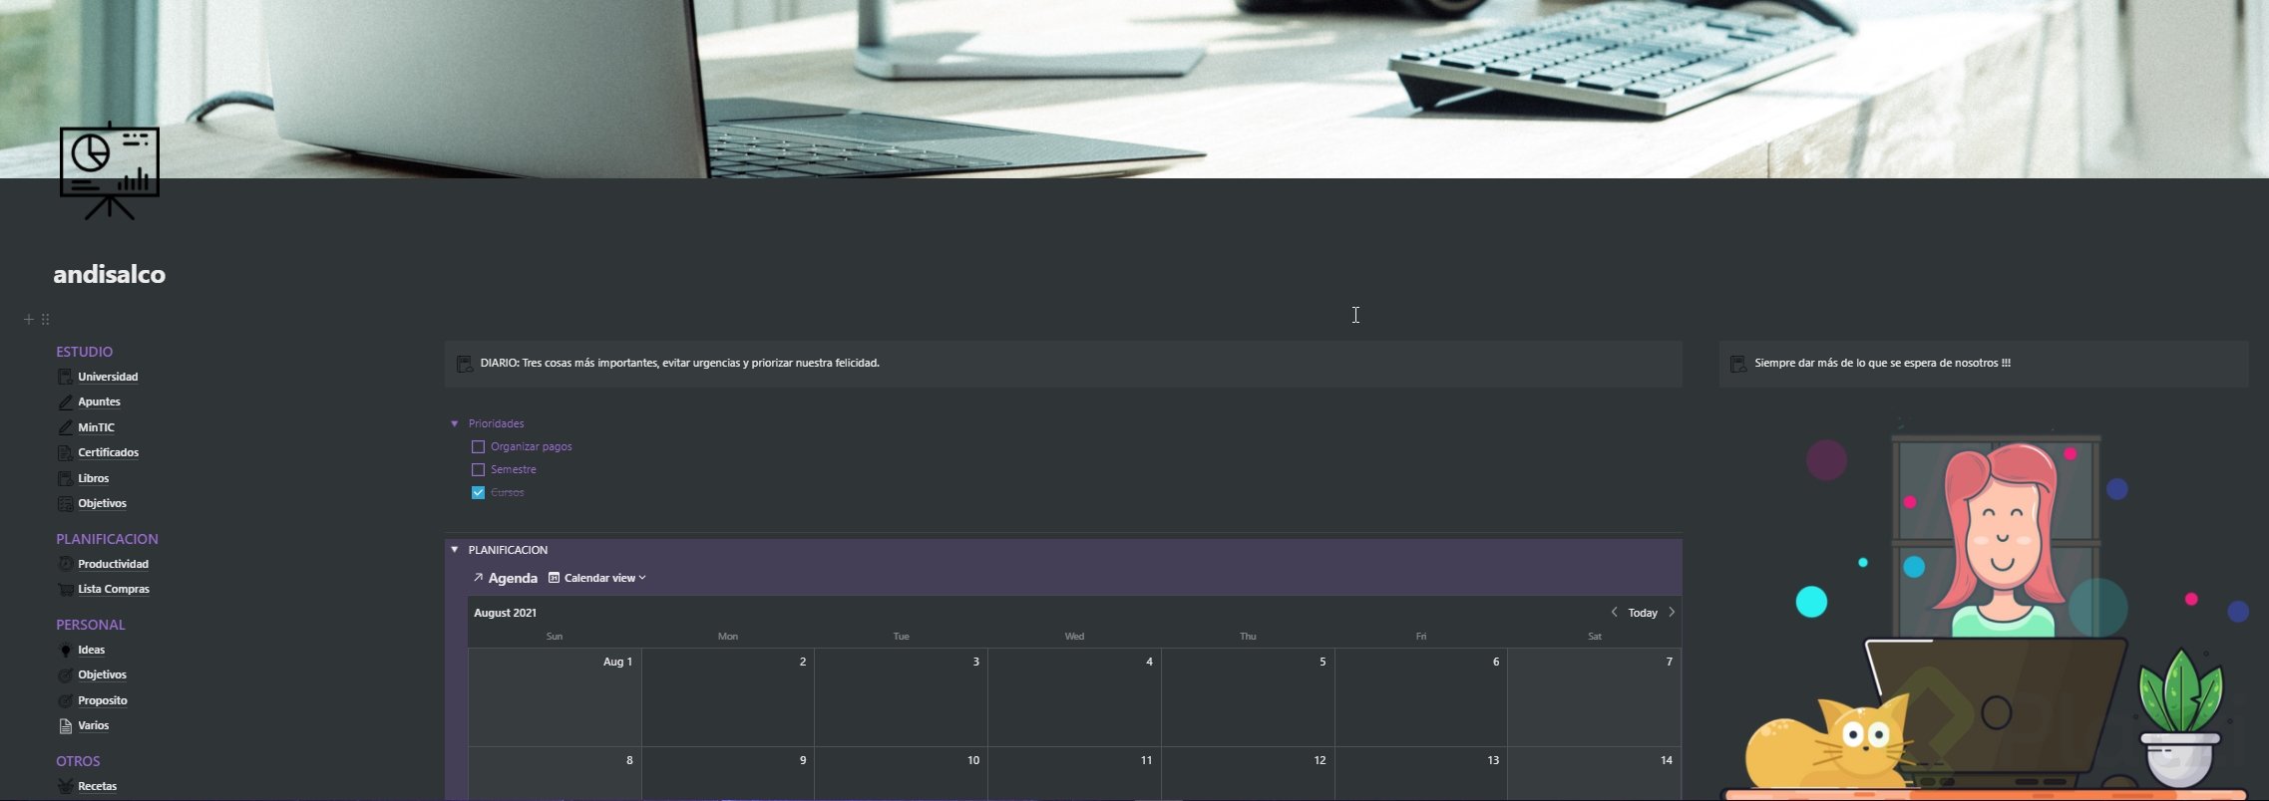Click the callout icon beside 'Siempre dar más'
Image resolution: width=2269 pixels, height=801 pixels.
[1738, 364]
